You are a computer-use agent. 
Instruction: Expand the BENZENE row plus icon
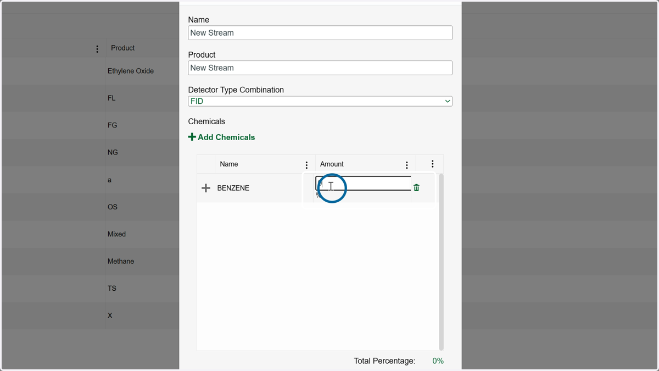tap(206, 188)
